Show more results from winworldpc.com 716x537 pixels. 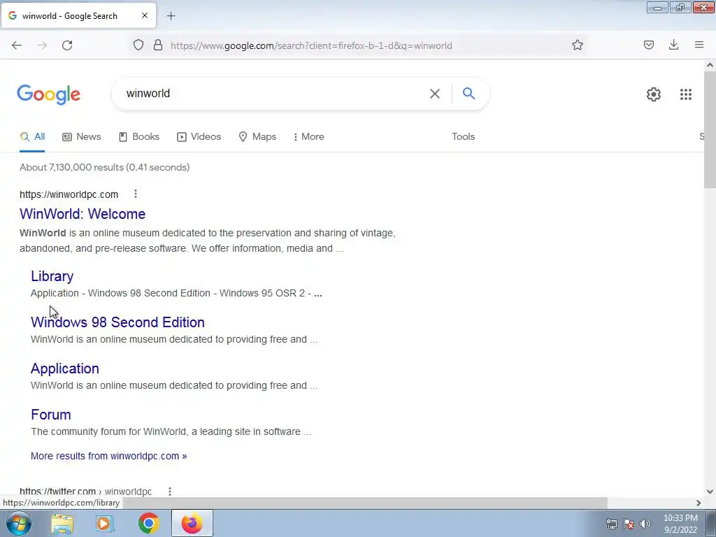coord(108,456)
